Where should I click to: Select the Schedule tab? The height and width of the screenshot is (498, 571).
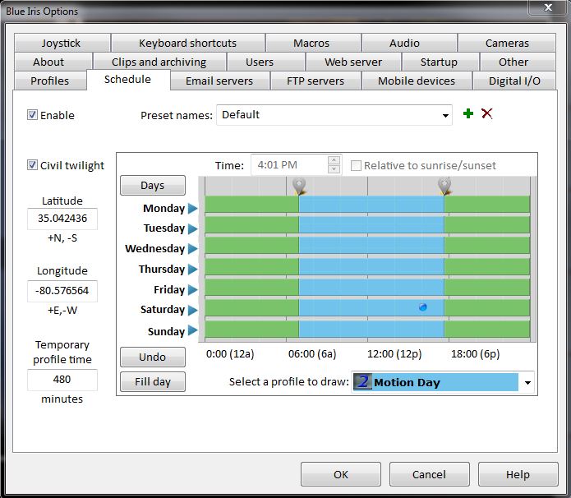[128, 80]
